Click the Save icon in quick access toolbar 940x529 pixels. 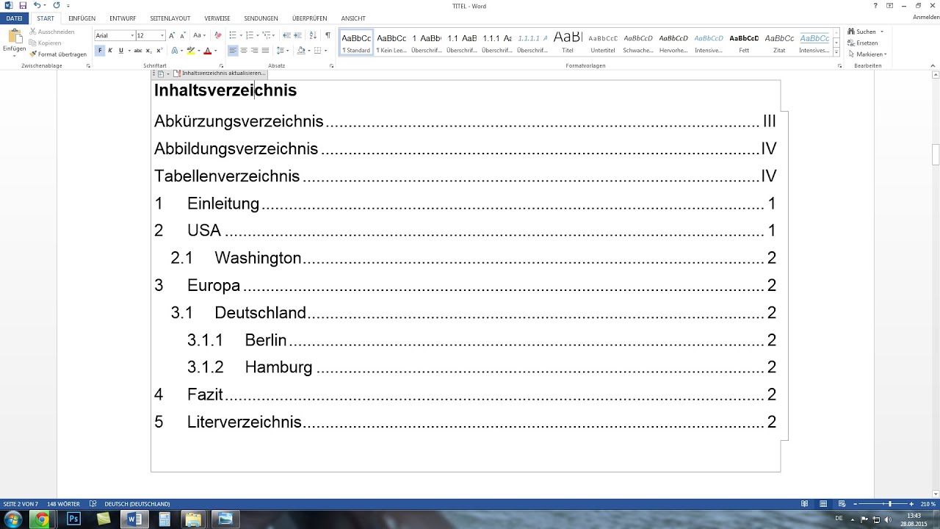tap(23, 5)
